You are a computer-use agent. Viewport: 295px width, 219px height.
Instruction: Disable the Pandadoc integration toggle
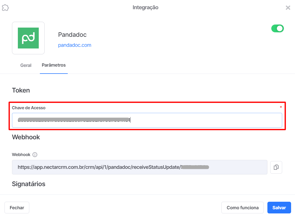pos(277,28)
